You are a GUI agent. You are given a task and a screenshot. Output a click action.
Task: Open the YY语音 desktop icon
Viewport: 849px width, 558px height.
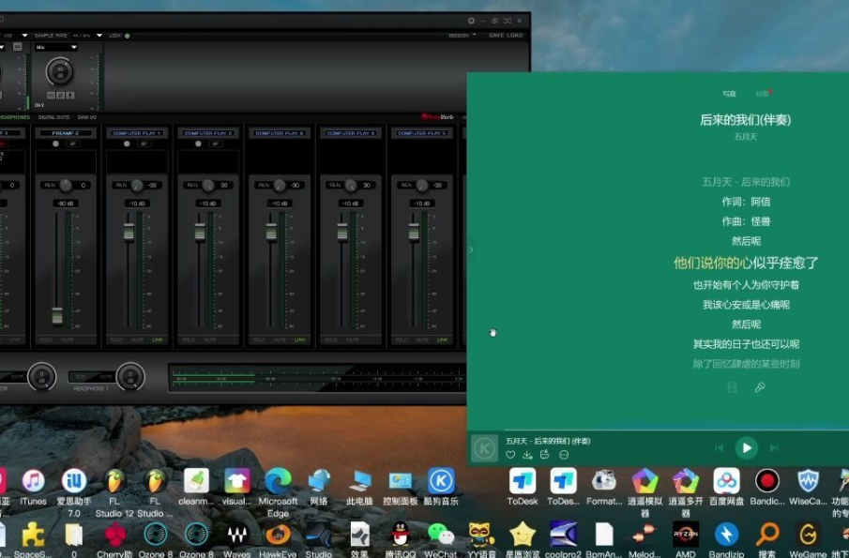tap(481, 540)
